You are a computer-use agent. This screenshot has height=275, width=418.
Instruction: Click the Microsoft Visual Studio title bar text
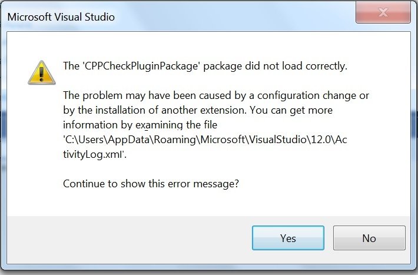(61, 16)
